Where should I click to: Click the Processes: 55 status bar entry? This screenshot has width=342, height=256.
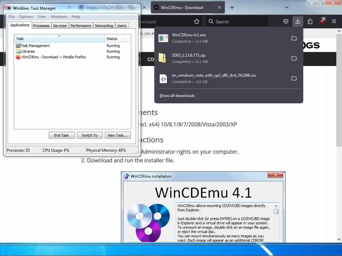coord(18,150)
